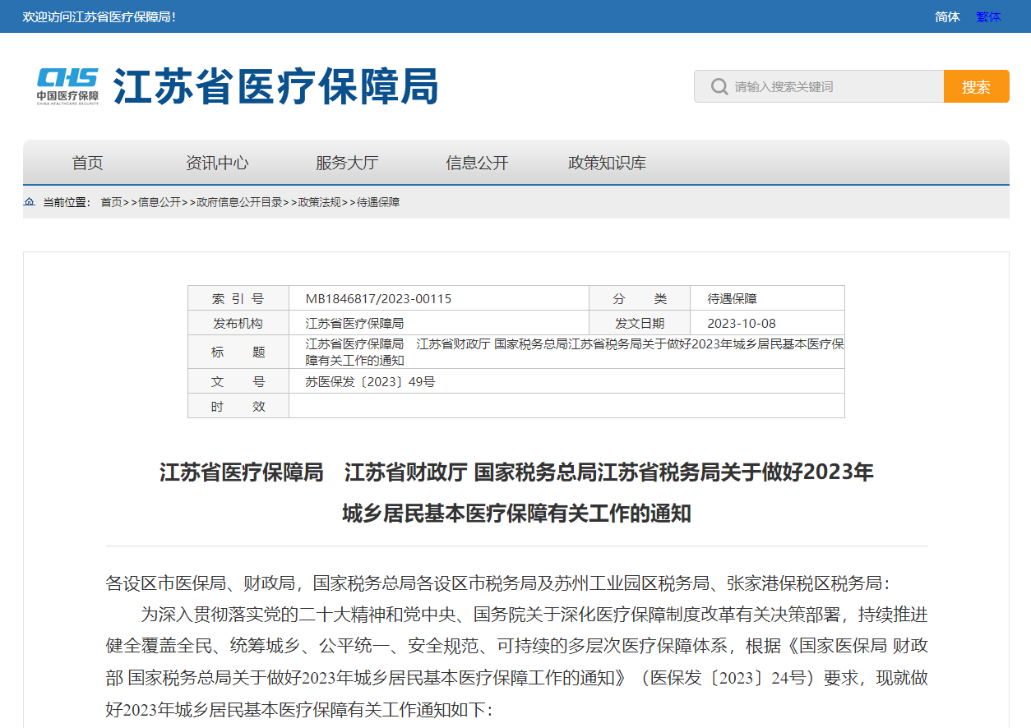This screenshot has height=728, width=1031.
Task: Click the table's title value text
Action: coord(575,352)
